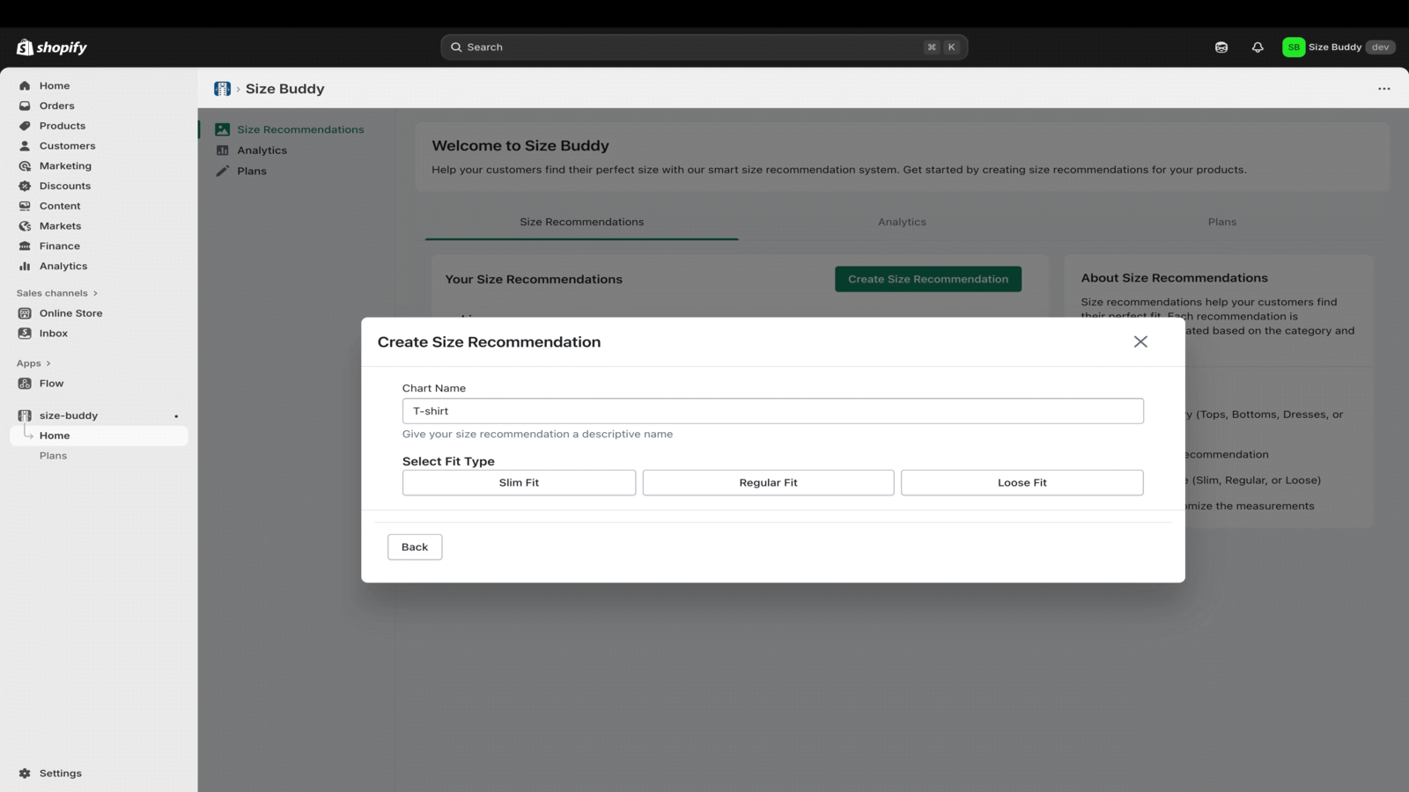The width and height of the screenshot is (1409, 792).
Task: Select the Regular Fit option
Action: pyautogui.click(x=768, y=482)
